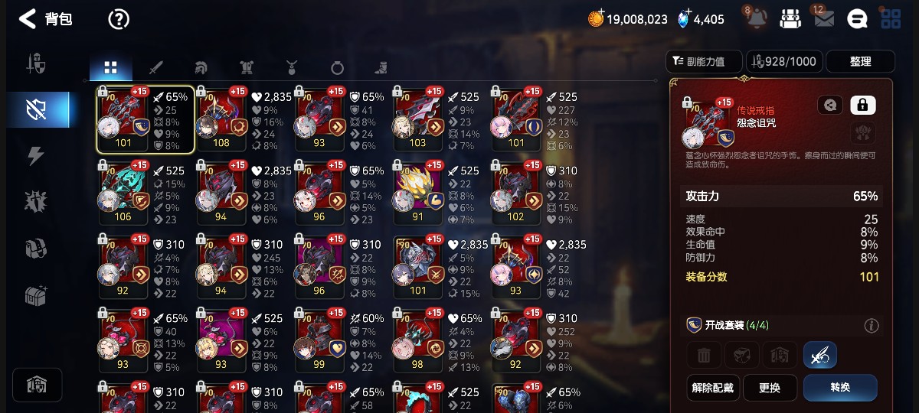Screen dimensions: 919x413
Task: Open the help question mark icon
Action: (x=119, y=19)
